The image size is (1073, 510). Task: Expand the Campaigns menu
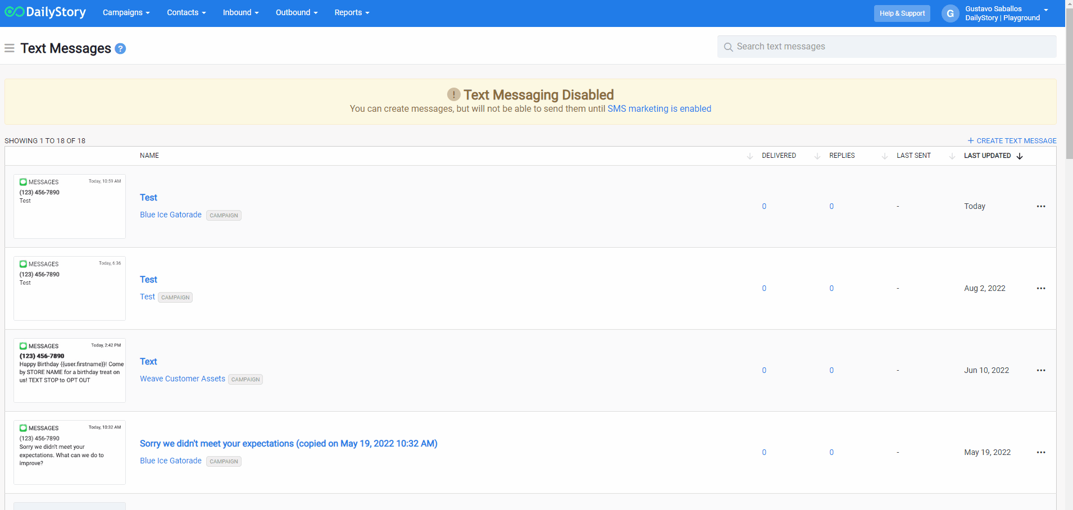(x=126, y=12)
